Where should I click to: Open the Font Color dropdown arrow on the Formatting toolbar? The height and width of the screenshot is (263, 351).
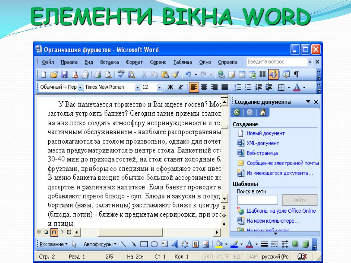pos(304,87)
